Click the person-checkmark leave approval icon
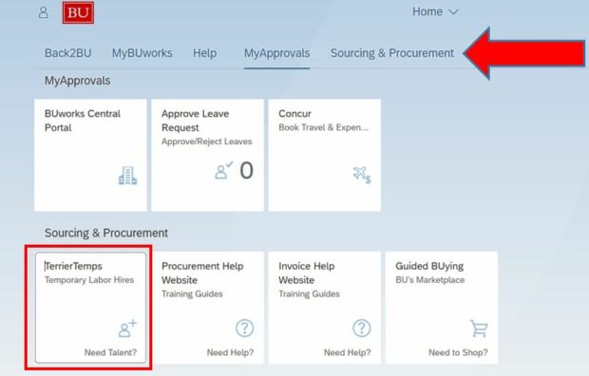Screen dimensions: 589x376 pyautogui.click(x=224, y=171)
